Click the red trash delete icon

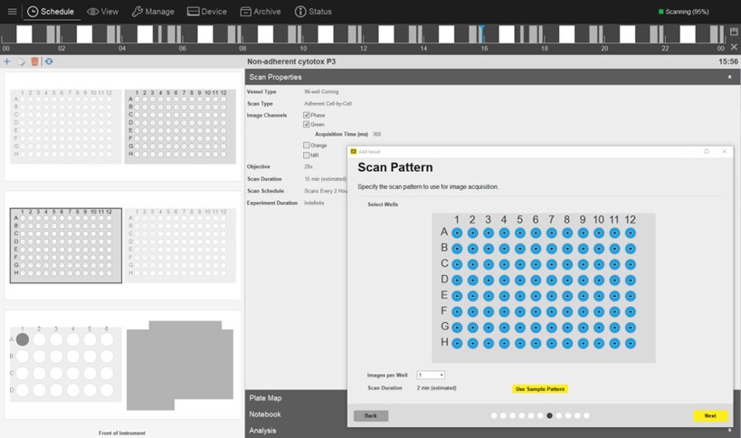(34, 62)
